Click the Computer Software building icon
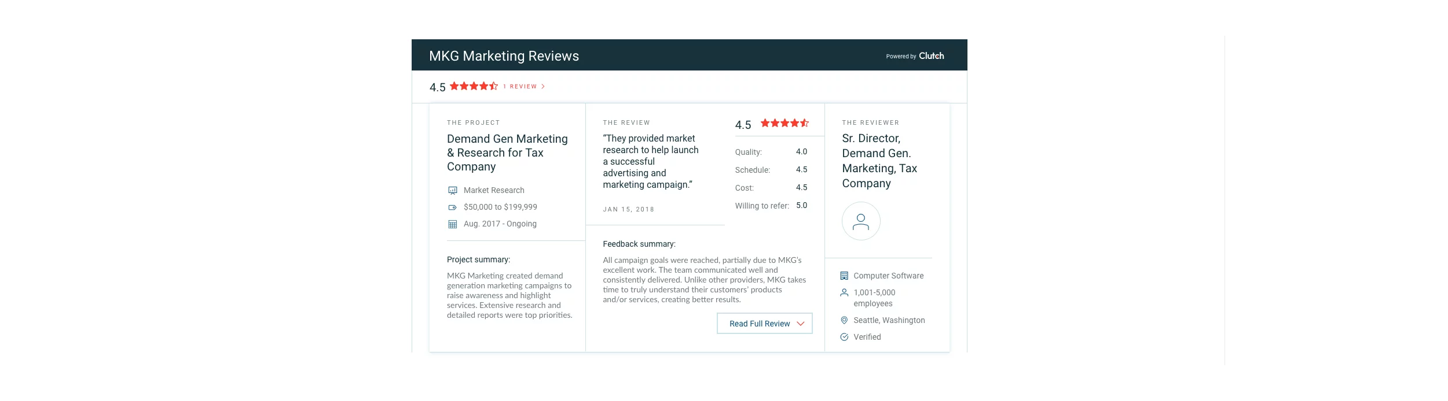This screenshot has height=401, width=1448. (844, 276)
